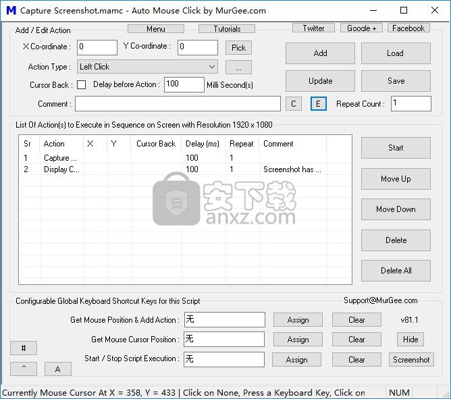Screen dimensions: 451x399
Task: Clear the Get Mouse Cursor Position shortcut
Action: pos(356,340)
